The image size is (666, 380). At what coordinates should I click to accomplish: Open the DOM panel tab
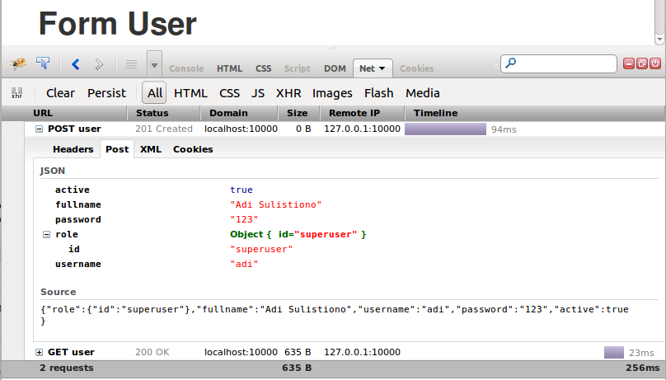tap(335, 69)
